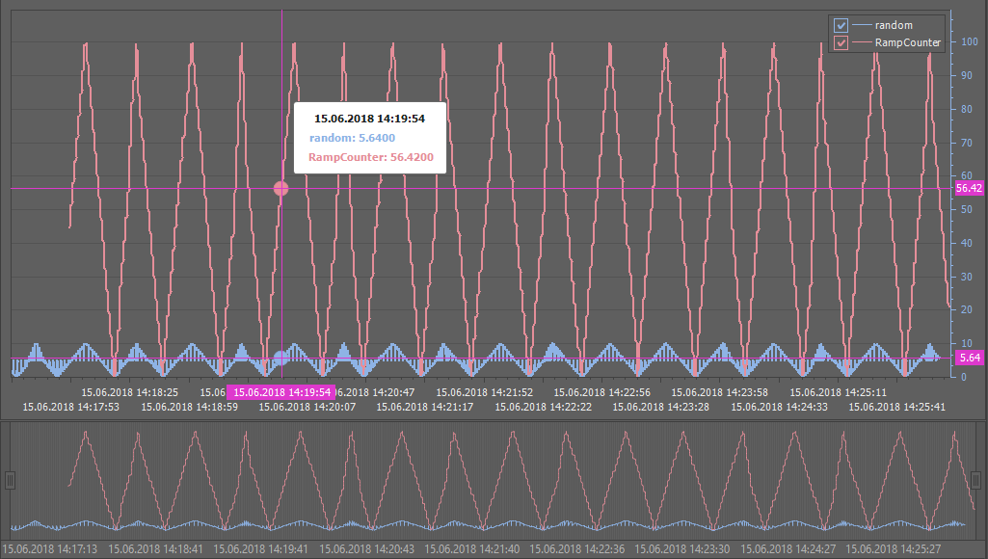Click the random legend label
The image size is (988, 559).
(x=894, y=25)
